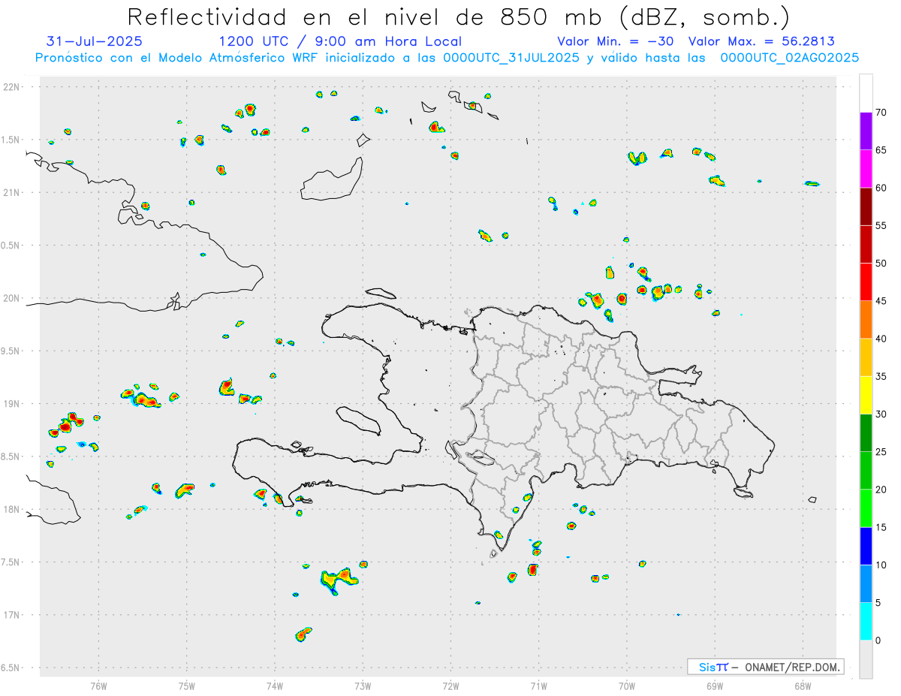Click the dark green 25–30 dBZ colorbar segment
The width and height of the screenshot is (901, 696).
click(x=866, y=432)
